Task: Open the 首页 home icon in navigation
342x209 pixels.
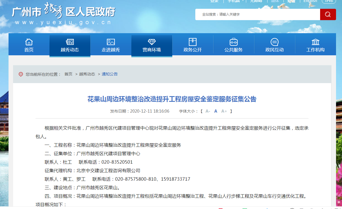Action: tap(29, 42)
